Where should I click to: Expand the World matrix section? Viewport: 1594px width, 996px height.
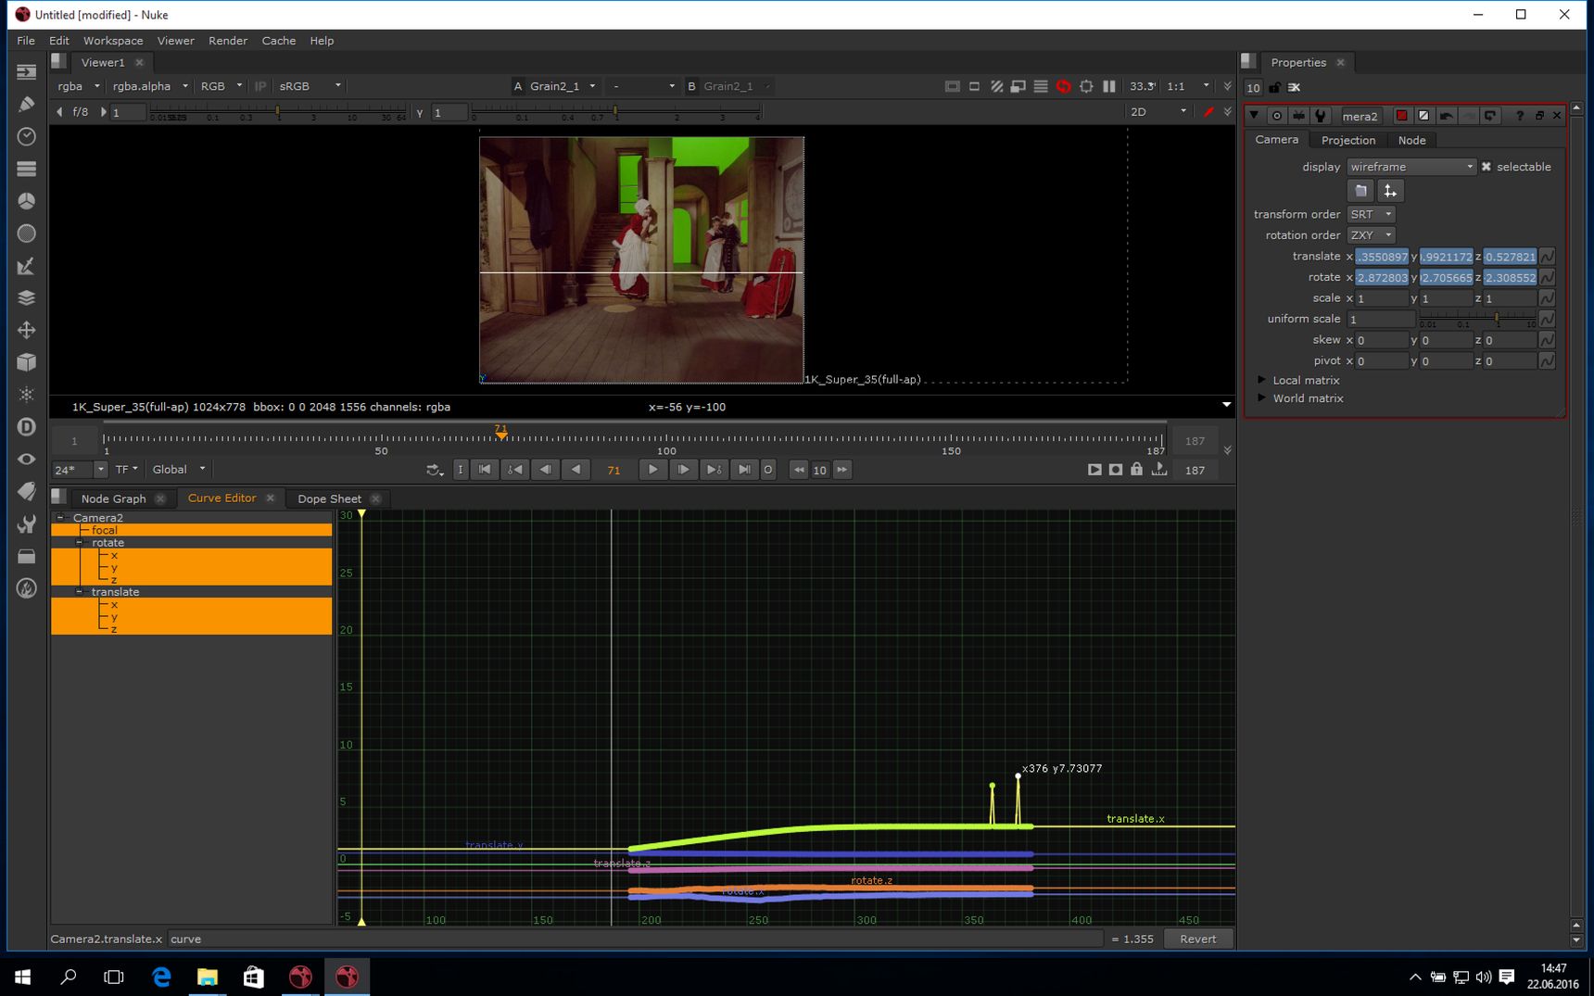click(x=1261, y=398)
